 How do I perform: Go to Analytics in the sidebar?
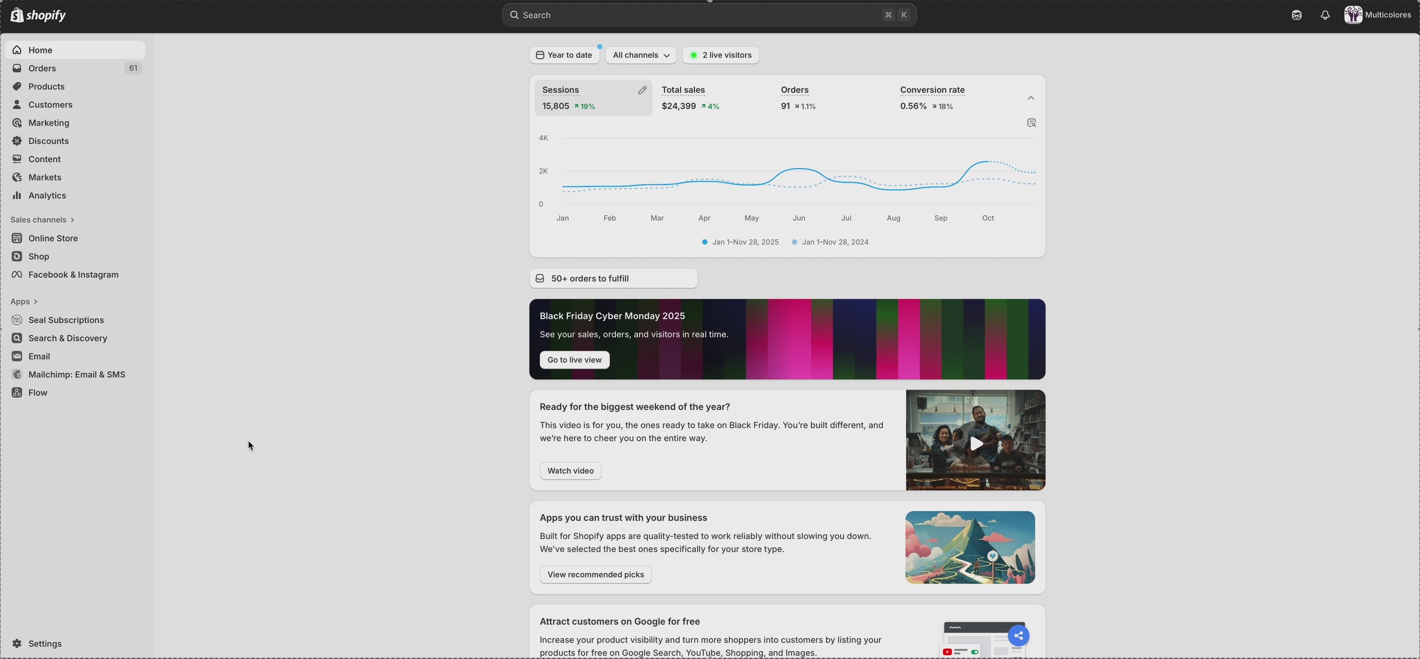click(47, 195)
